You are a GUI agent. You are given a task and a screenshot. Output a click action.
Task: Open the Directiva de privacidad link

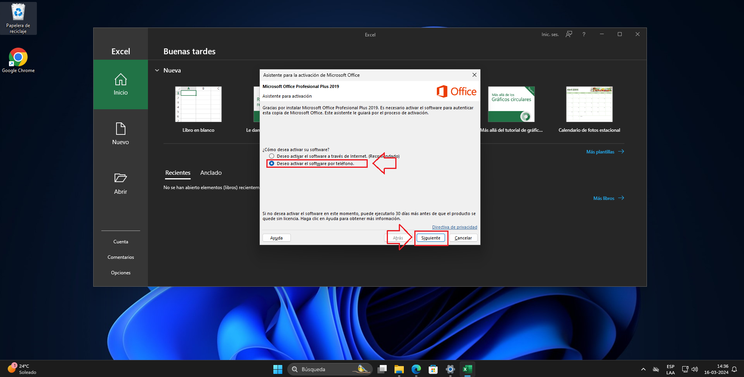pos(454,227)
